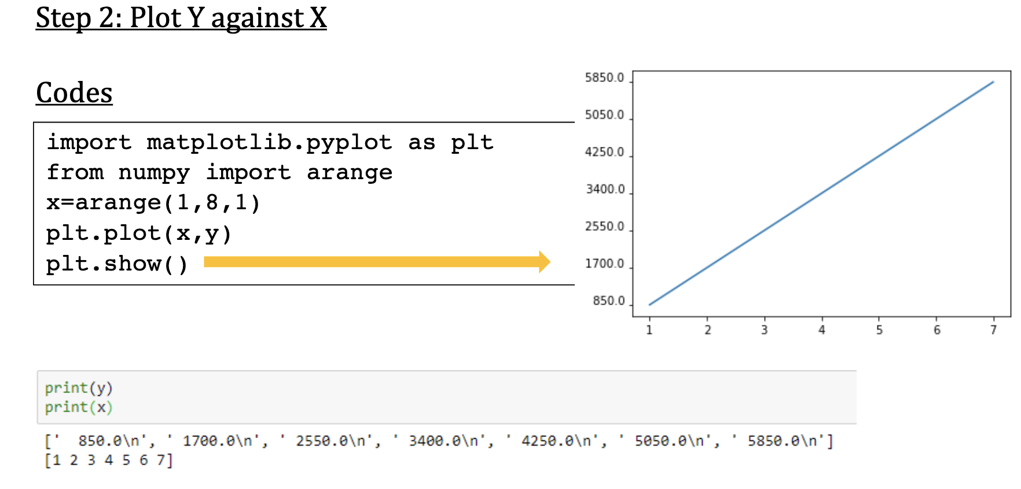Viewport: 1021px width, 489px height.
Task: Click the x-axis tick label 1 under the chart
Action: [649, 330]
